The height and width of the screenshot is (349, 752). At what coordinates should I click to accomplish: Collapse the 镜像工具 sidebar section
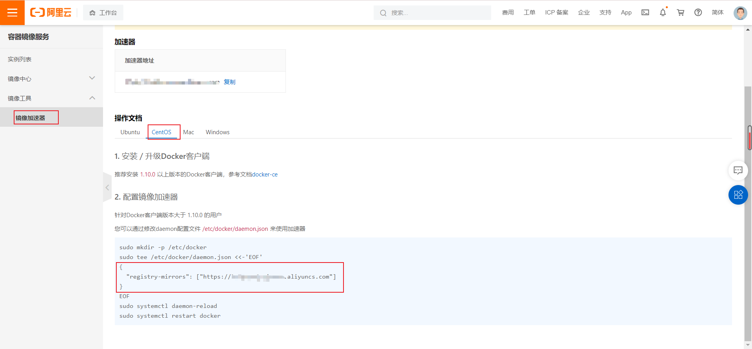coord(51,98)
